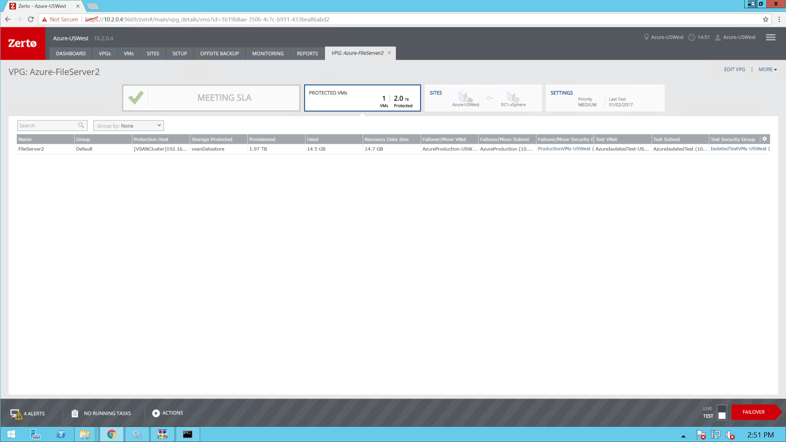The image size is (786, 442).
Task: Switch to the MONITORING tab
Action: point(268,53)
